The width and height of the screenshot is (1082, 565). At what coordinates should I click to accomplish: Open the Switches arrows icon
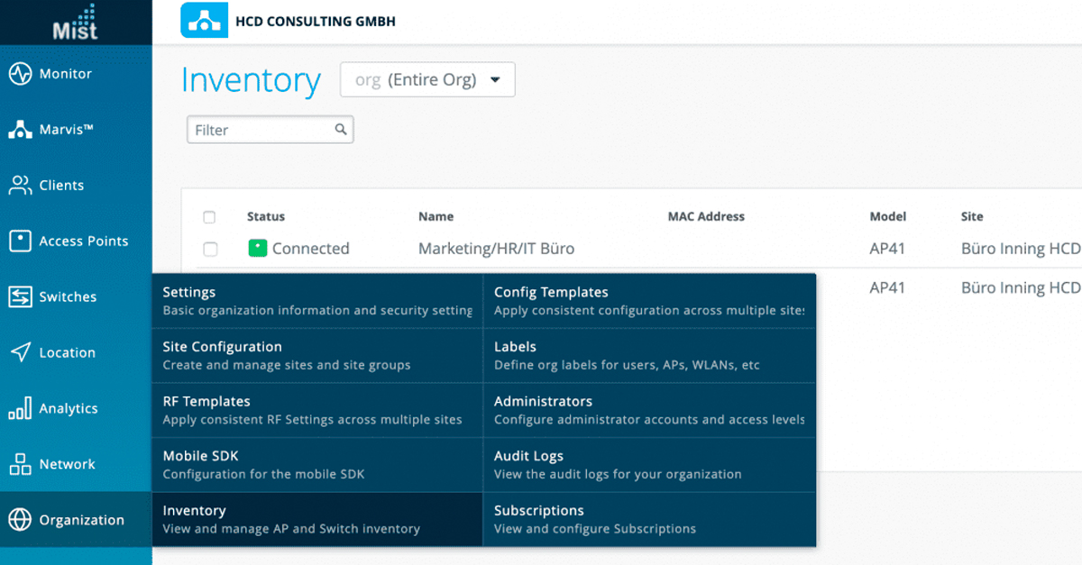click(x=20, y=297)
